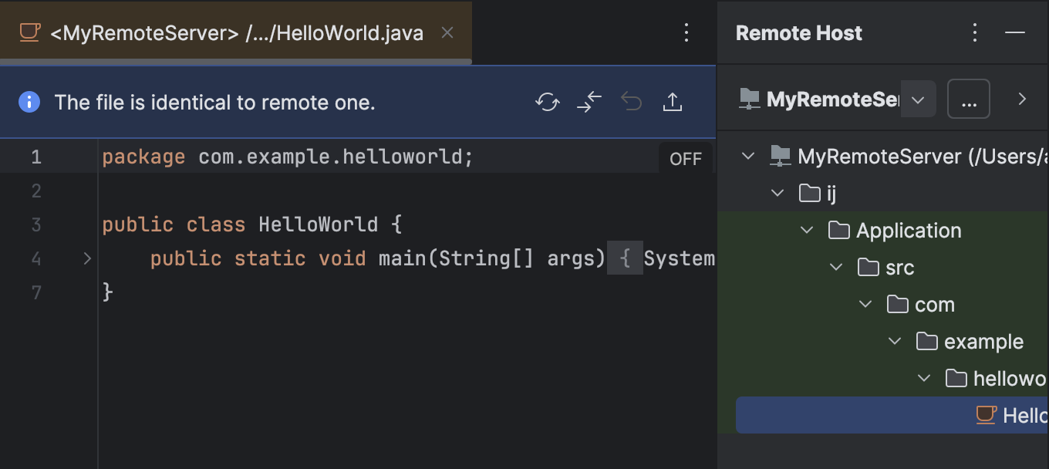The width and height of the screenshot is (1049, 469).
Task: Collapse the src folder in remote tree
Action: point(836,267)
